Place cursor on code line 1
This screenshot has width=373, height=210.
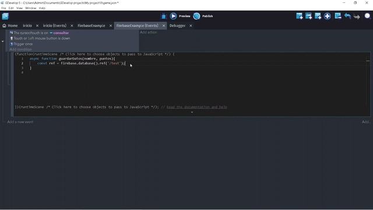(72, 58)
